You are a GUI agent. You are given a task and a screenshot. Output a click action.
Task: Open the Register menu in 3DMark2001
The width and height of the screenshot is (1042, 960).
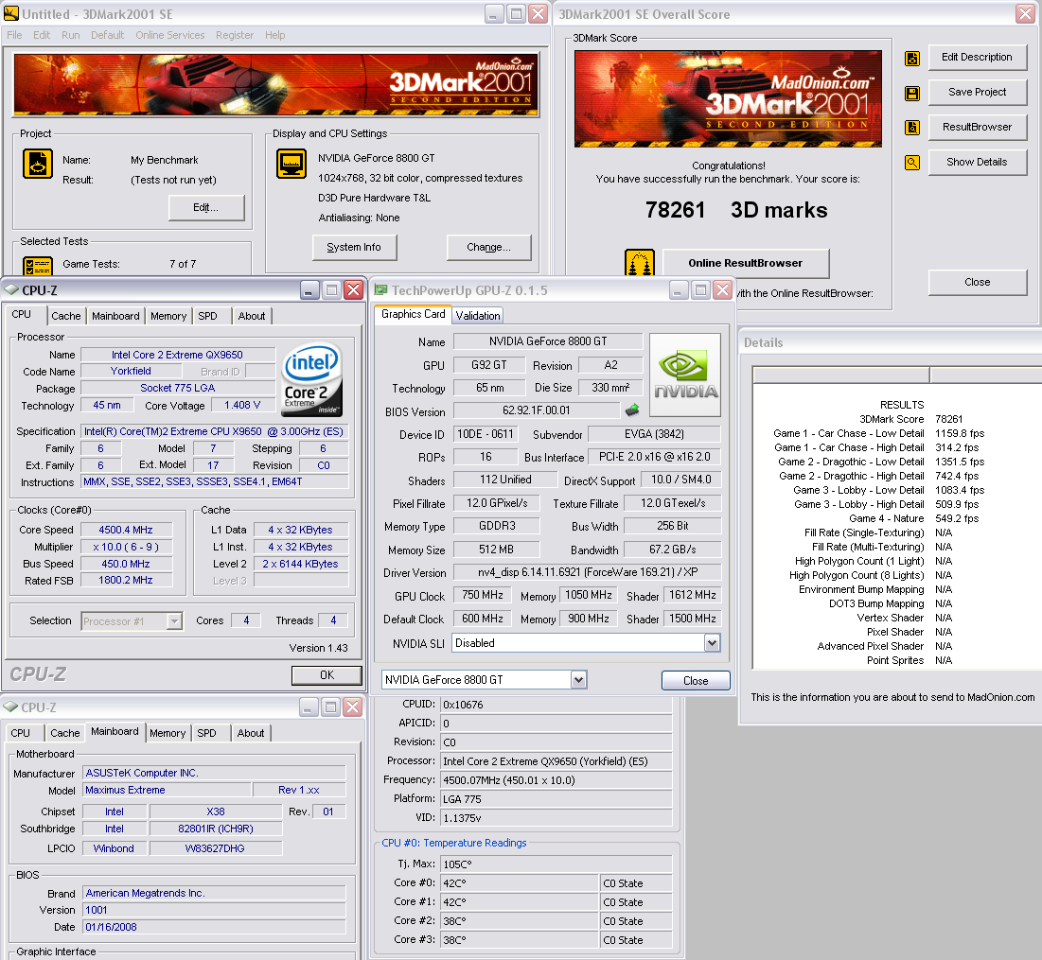click(235, 35)
